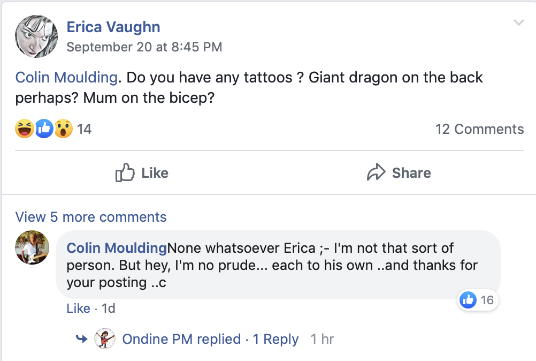The width and height of the screenshot is (536, 361).
Task: Click the thumbs-up reaction icon on the post
Action: (x=44, y=129)
